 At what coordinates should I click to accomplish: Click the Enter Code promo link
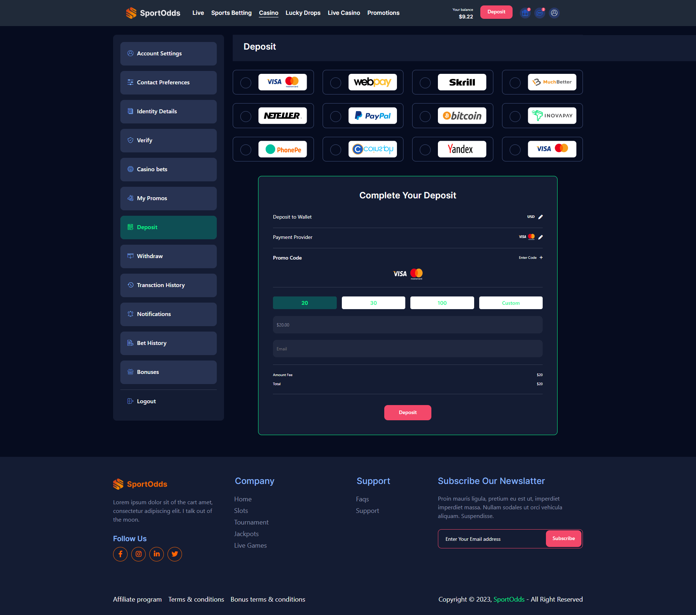(527, 258)
